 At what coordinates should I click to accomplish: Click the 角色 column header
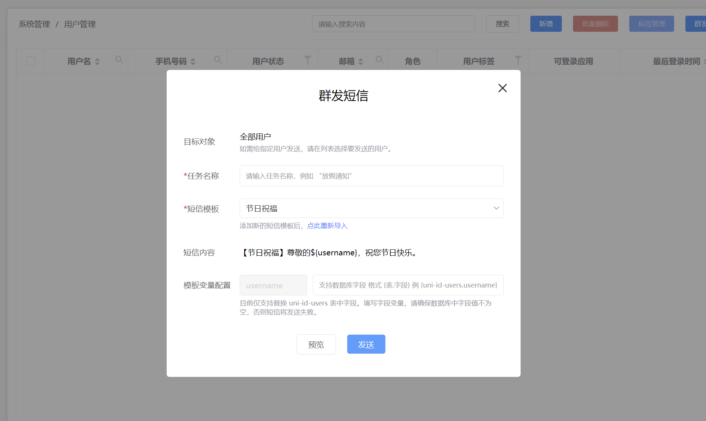[x=413, y=61]
